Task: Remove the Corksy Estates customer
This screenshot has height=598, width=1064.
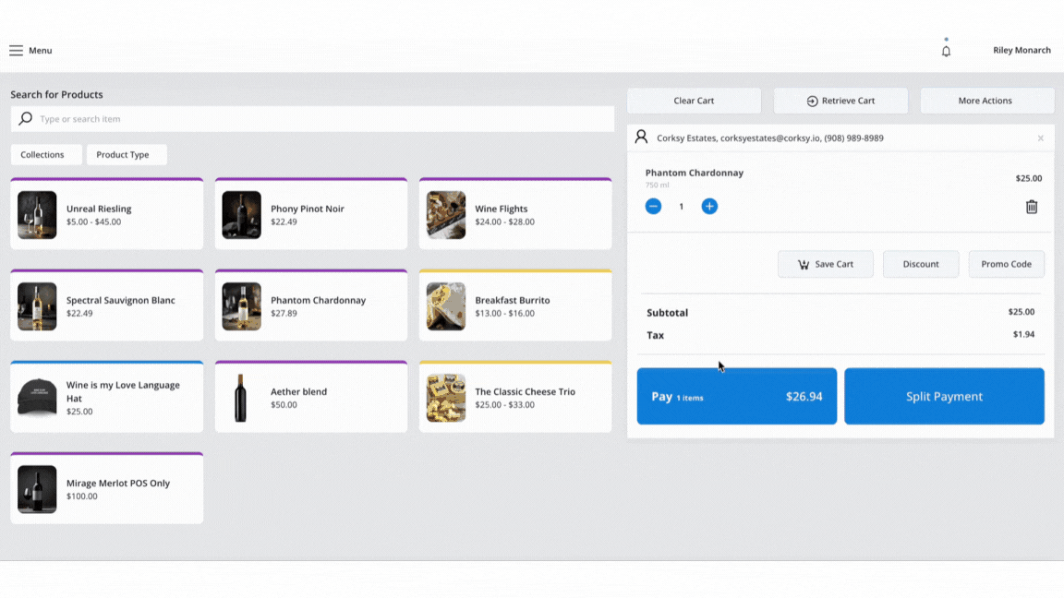Action: tap(1041, 138)
